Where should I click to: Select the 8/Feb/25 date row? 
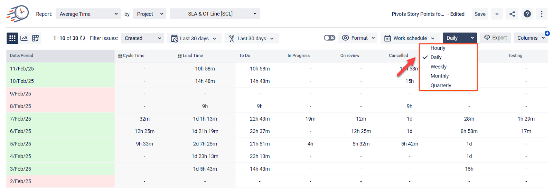(x=60, y=106)
